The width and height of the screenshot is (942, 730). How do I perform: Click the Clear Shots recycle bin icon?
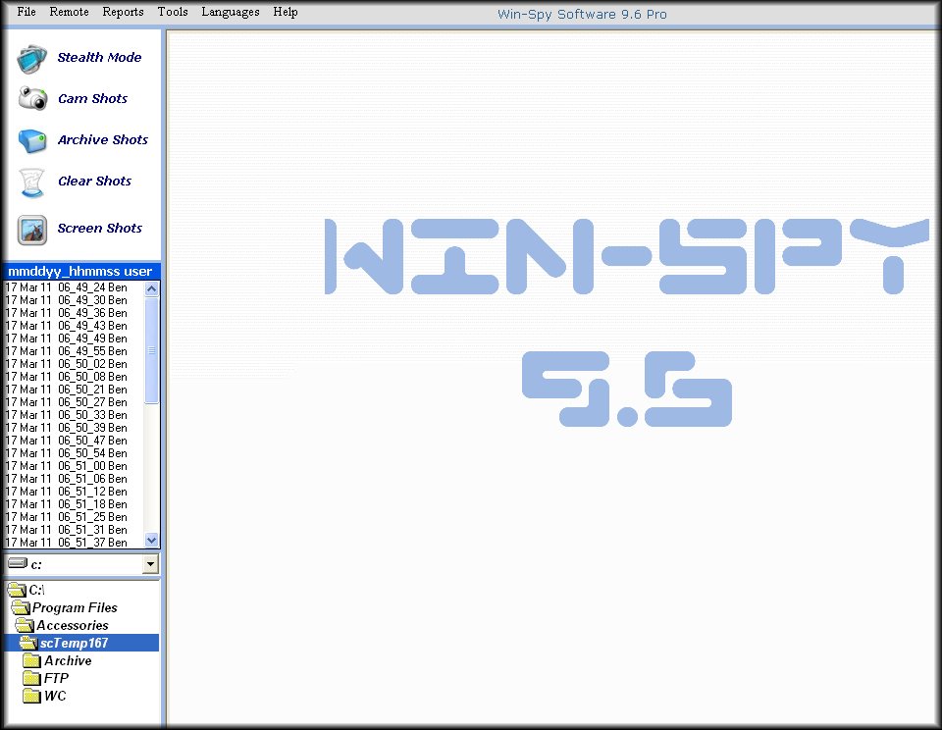31,182
